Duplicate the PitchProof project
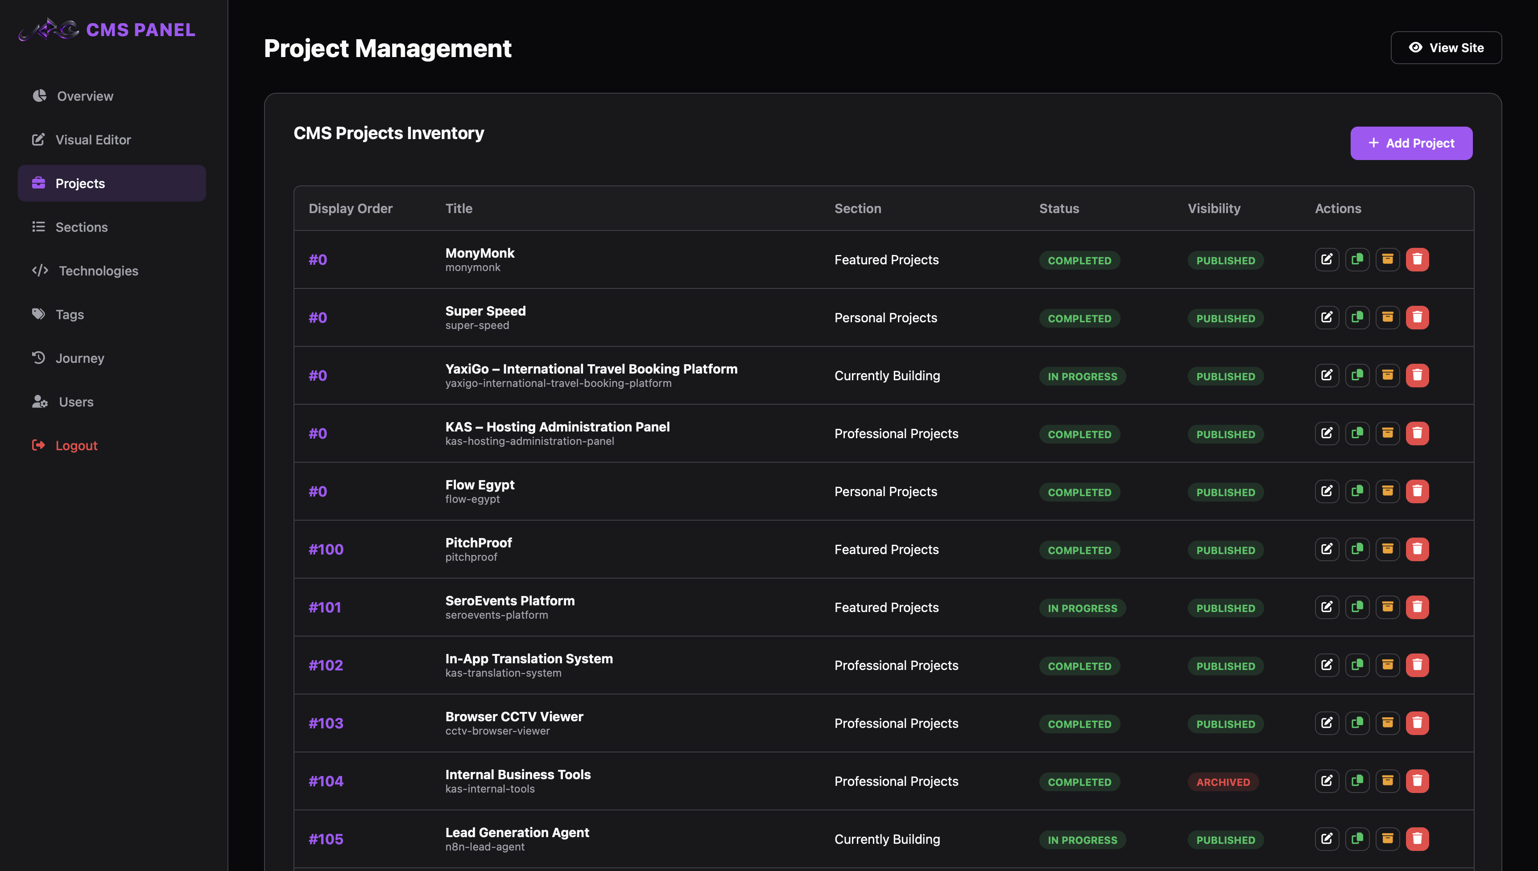Viewport: 1538px width, 871px height. tap(1357, 549)
